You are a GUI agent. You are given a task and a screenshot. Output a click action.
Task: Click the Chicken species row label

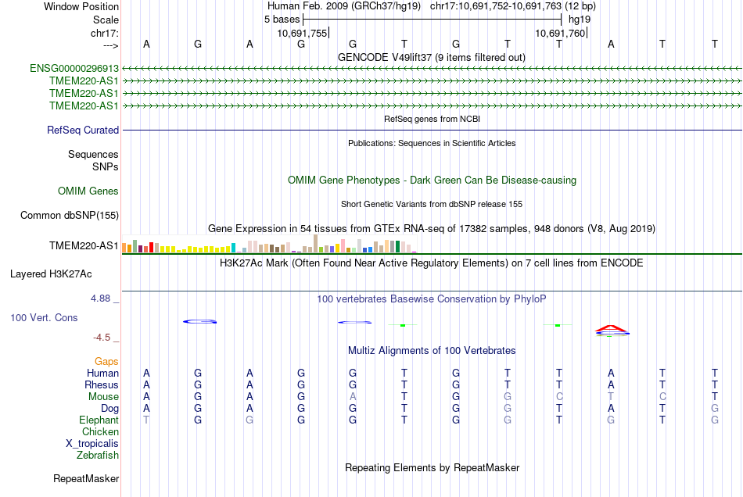(100, 431)
